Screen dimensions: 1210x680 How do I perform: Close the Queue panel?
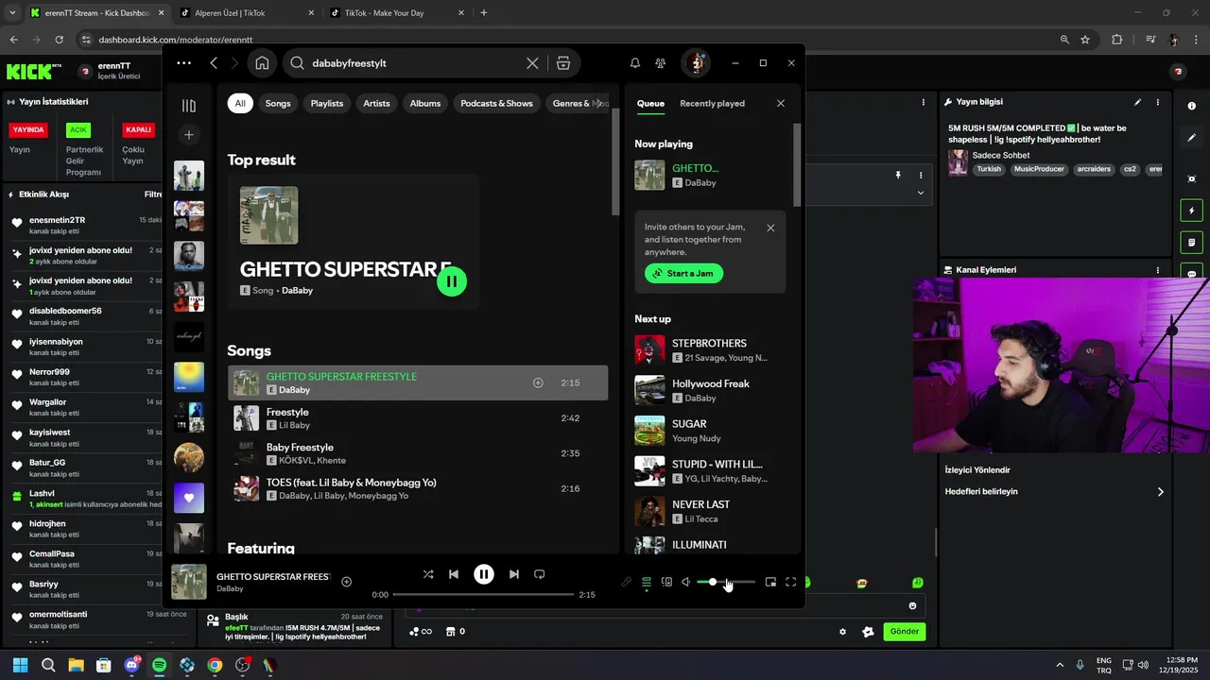[781, 103]
